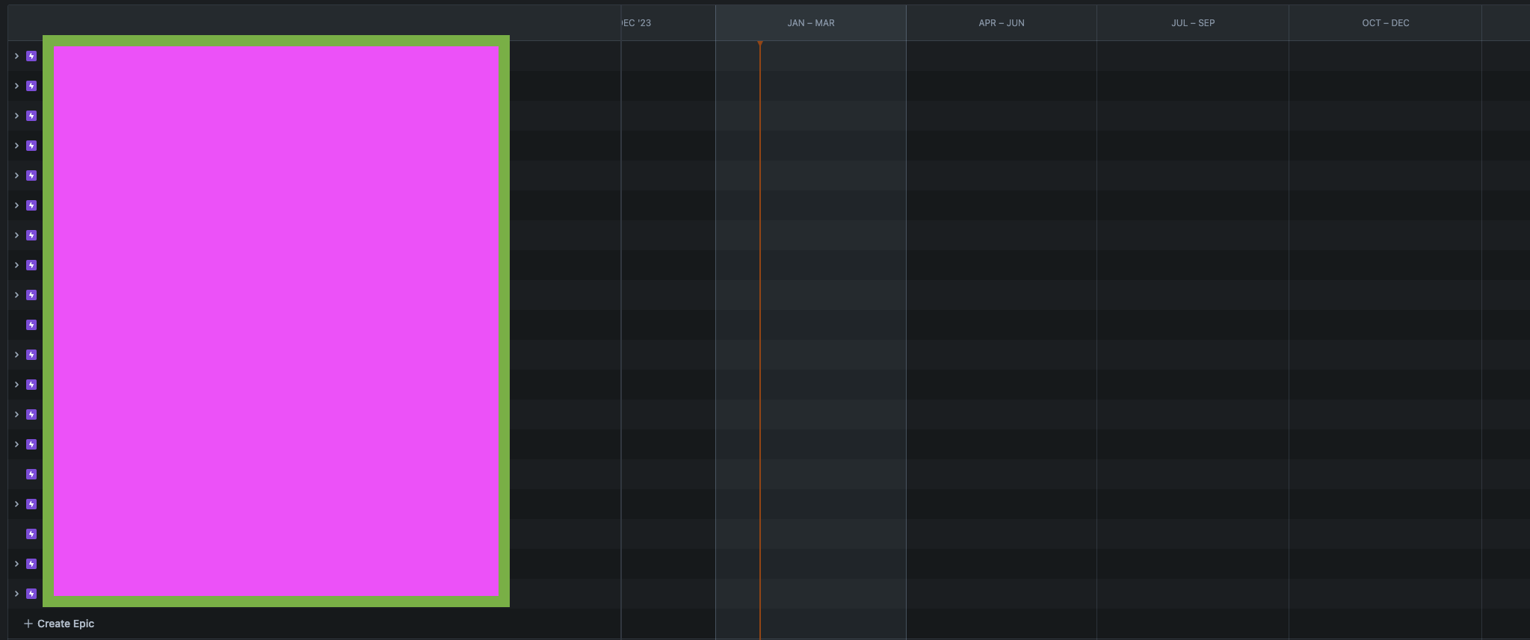Select the JAN – MAR quarter header
Screen dimensions: 1530x640
point(811,23)
